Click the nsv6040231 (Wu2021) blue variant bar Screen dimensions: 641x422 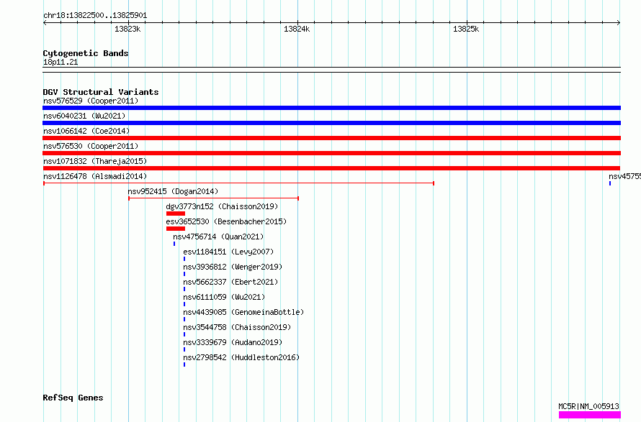tap(331, 123)
